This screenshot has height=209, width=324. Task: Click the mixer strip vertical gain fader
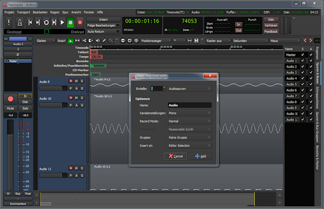click(11, 155)
